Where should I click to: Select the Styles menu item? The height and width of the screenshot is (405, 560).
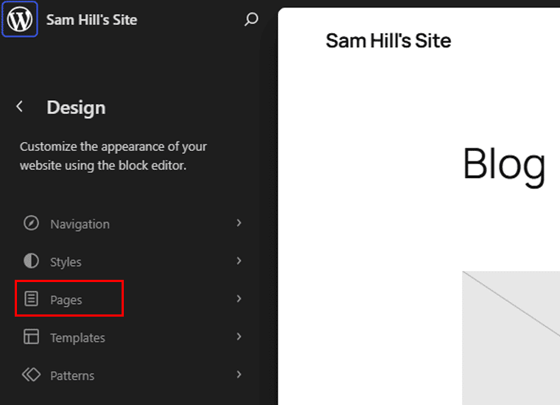[66, 262]
